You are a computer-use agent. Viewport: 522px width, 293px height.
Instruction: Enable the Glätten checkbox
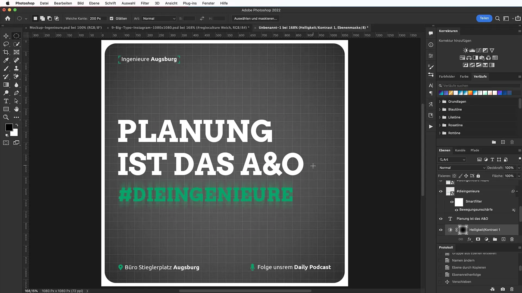111,18
